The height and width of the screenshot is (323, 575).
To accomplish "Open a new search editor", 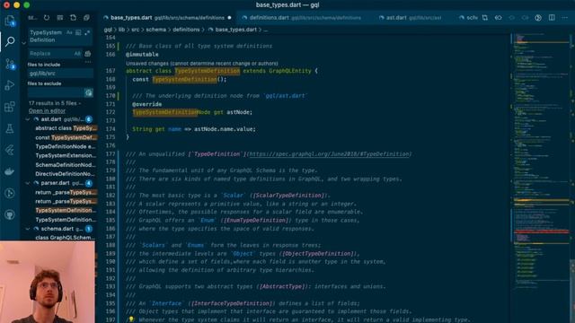I will click(x=73, y=18).
